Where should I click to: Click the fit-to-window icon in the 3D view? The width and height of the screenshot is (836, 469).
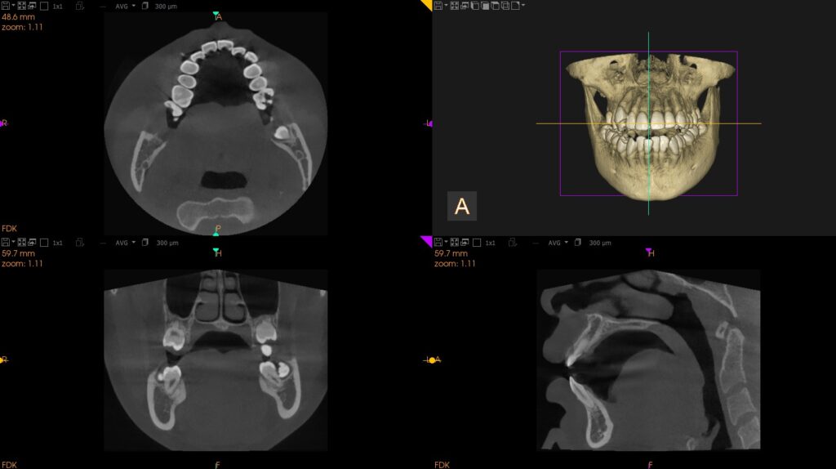tap(456, 6)
